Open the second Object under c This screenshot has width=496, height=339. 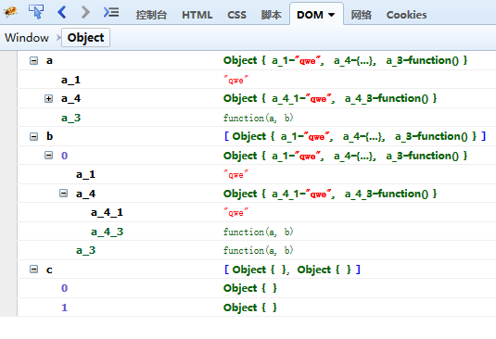click(x=250, y=308)
